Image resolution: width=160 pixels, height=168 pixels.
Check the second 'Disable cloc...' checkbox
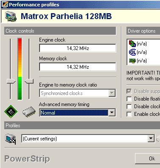(129, 106)
